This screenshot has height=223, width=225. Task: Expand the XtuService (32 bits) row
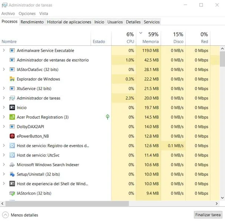click(4, 88)
